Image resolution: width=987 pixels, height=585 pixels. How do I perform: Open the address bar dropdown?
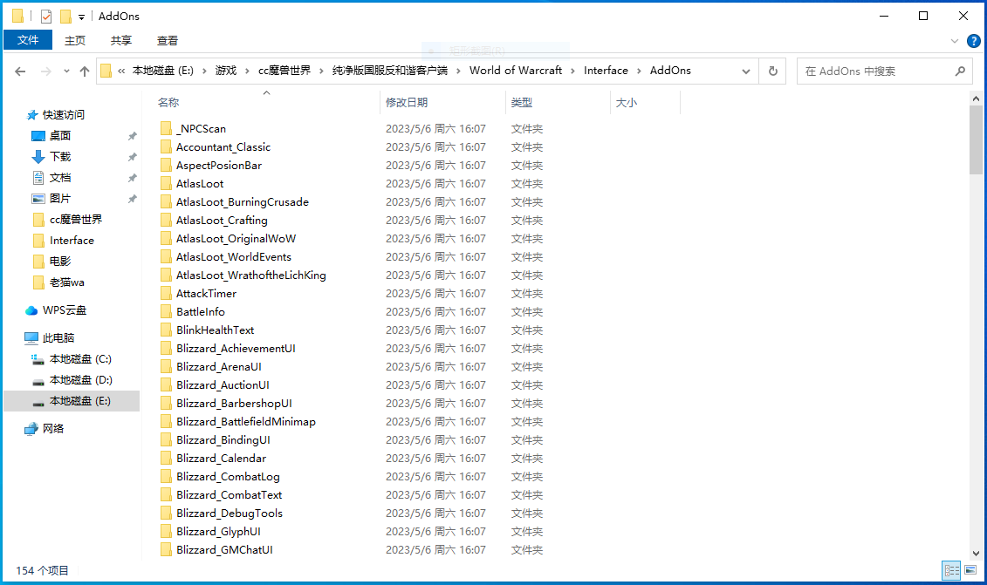pyautogui.click(x=745, y=71)
